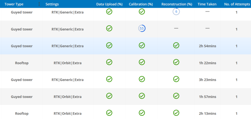Sort by the No. of Attempts header
251x119 pixels.
(237, 4)
